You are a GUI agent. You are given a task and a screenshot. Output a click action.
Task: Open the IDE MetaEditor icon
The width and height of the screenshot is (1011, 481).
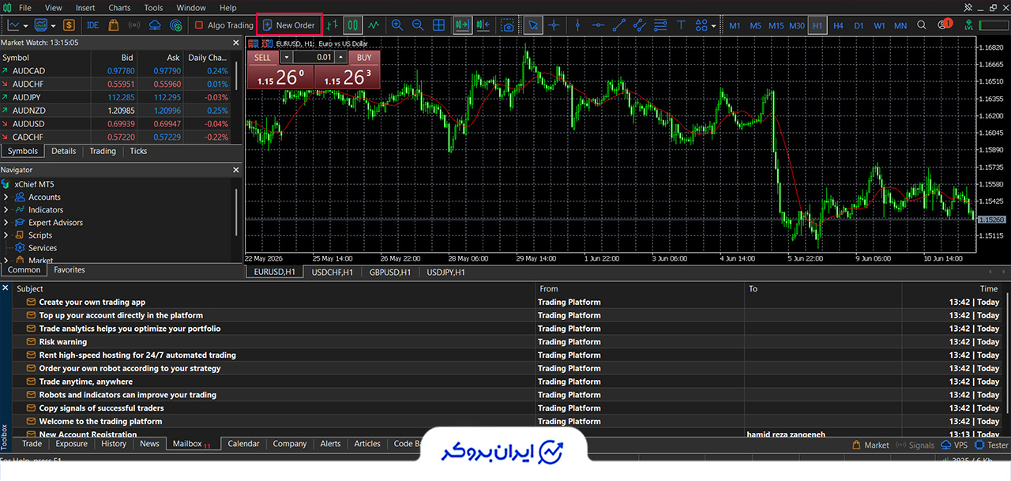point(92,25)
